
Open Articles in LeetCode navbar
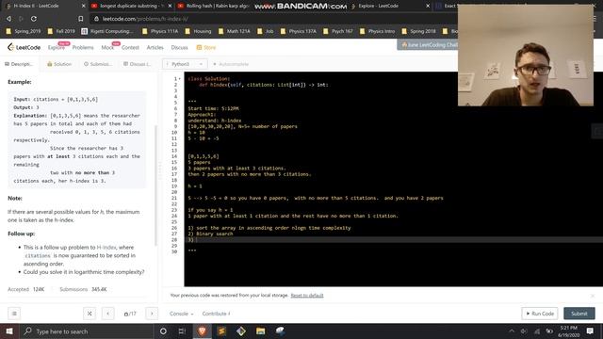(x=155, y=47)
